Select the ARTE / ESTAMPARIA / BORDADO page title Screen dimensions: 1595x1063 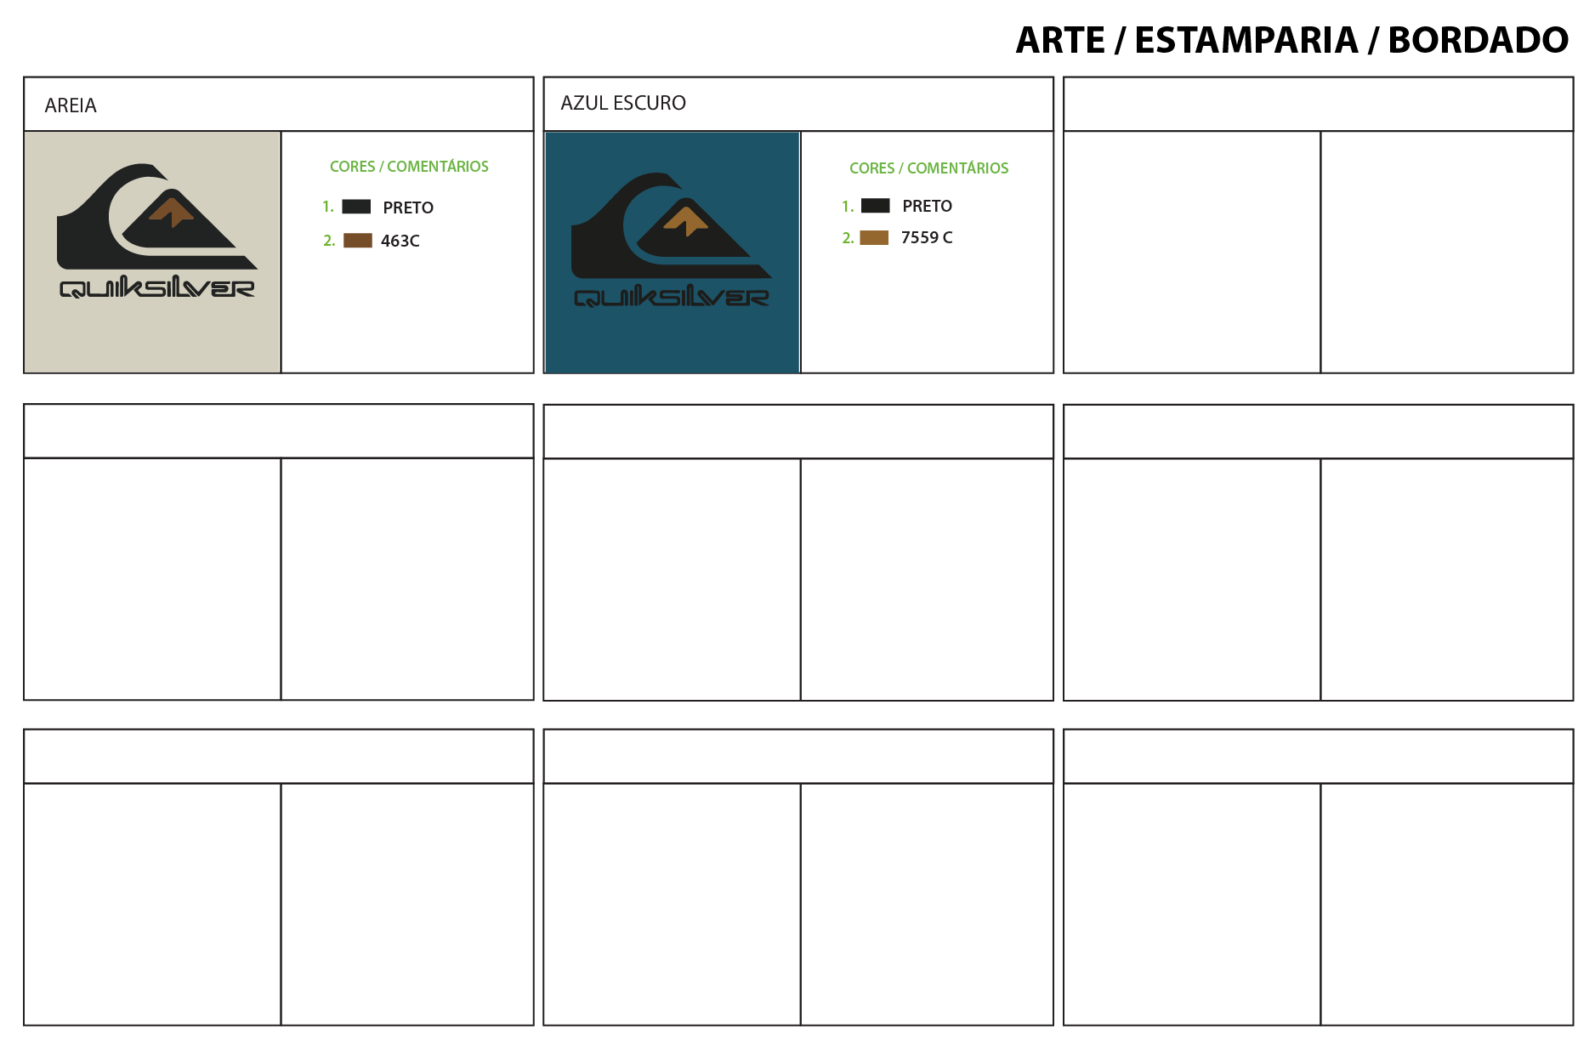1291,40
